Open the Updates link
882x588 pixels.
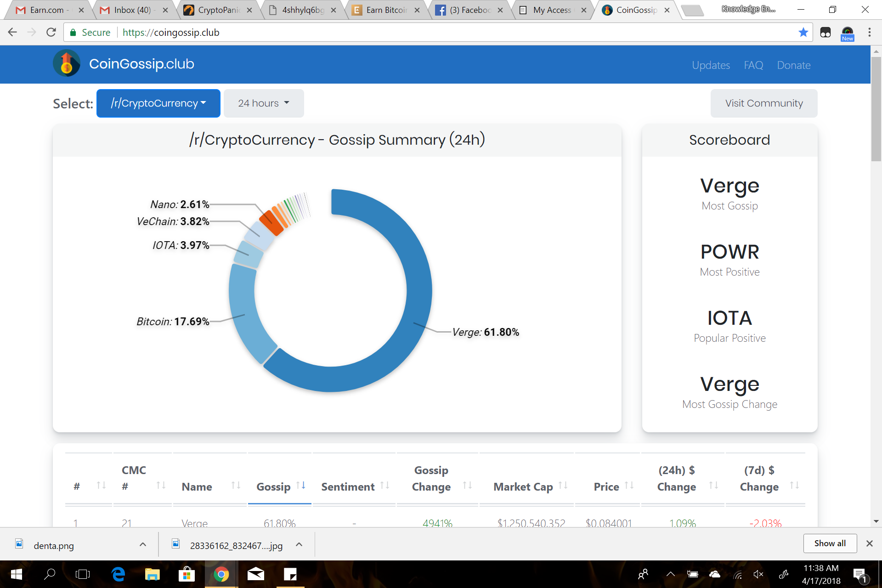[x=711, y=65]
